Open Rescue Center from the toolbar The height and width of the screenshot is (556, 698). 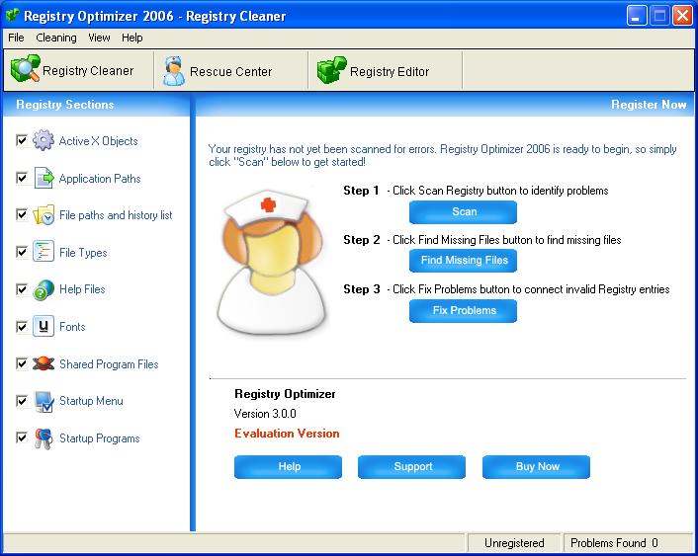coord(218,71)
